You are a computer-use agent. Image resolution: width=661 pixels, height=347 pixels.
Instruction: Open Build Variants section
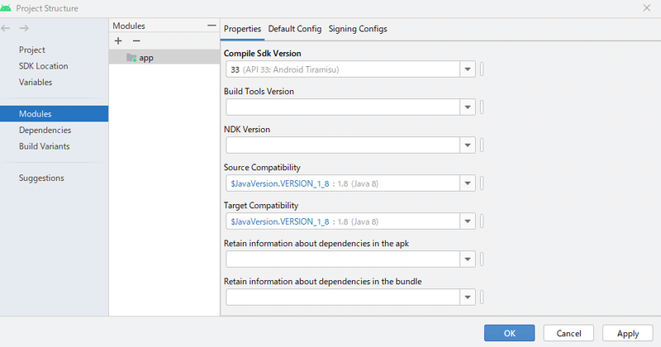(x=45, y=146)
